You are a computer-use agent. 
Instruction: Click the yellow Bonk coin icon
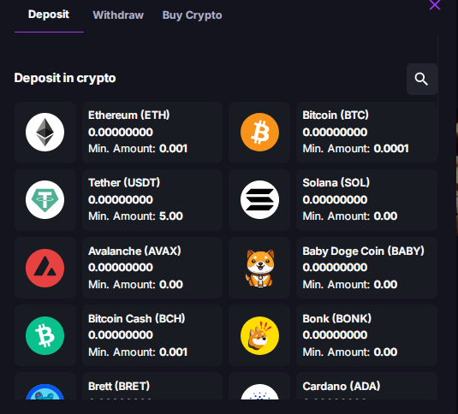259,336
